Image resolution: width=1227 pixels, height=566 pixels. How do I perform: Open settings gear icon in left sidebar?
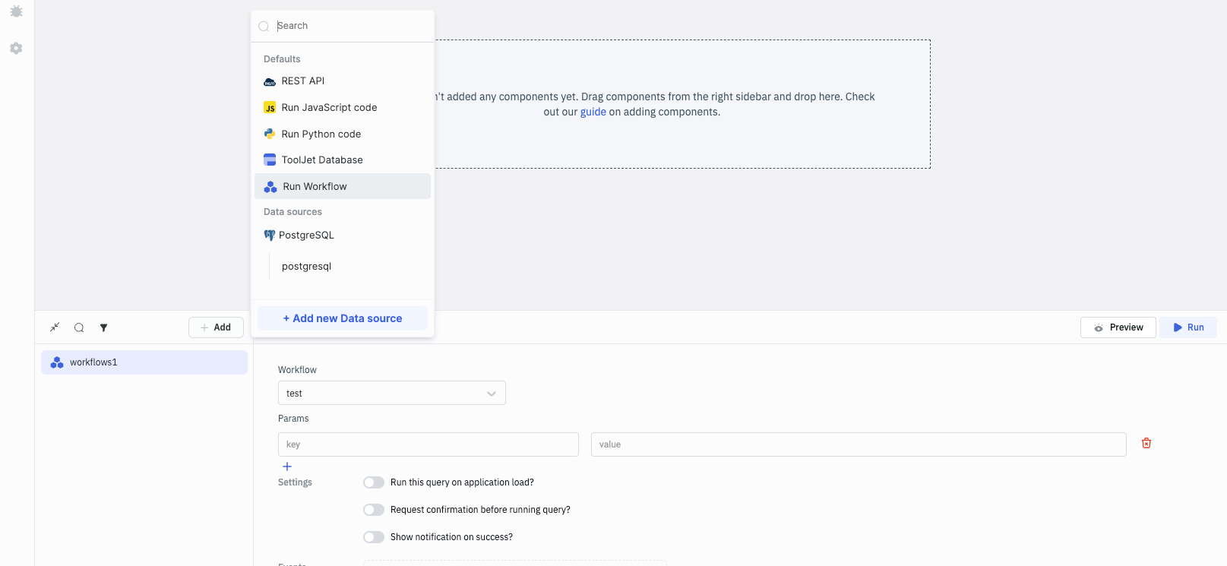16,48
